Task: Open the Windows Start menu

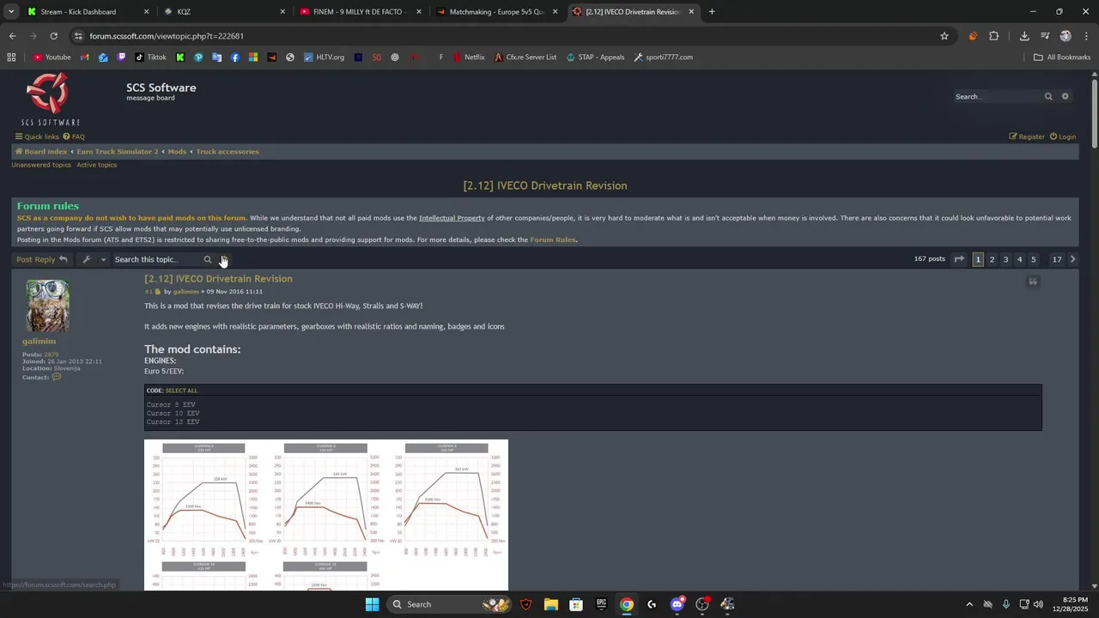Action: coord(372,604)
